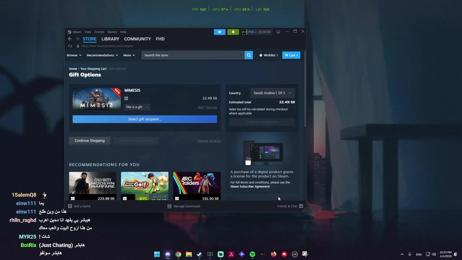Open Super Battle Golf recommendation
Image resolution: width=462 pixels, height=260 pixels.
coord(145,186)
